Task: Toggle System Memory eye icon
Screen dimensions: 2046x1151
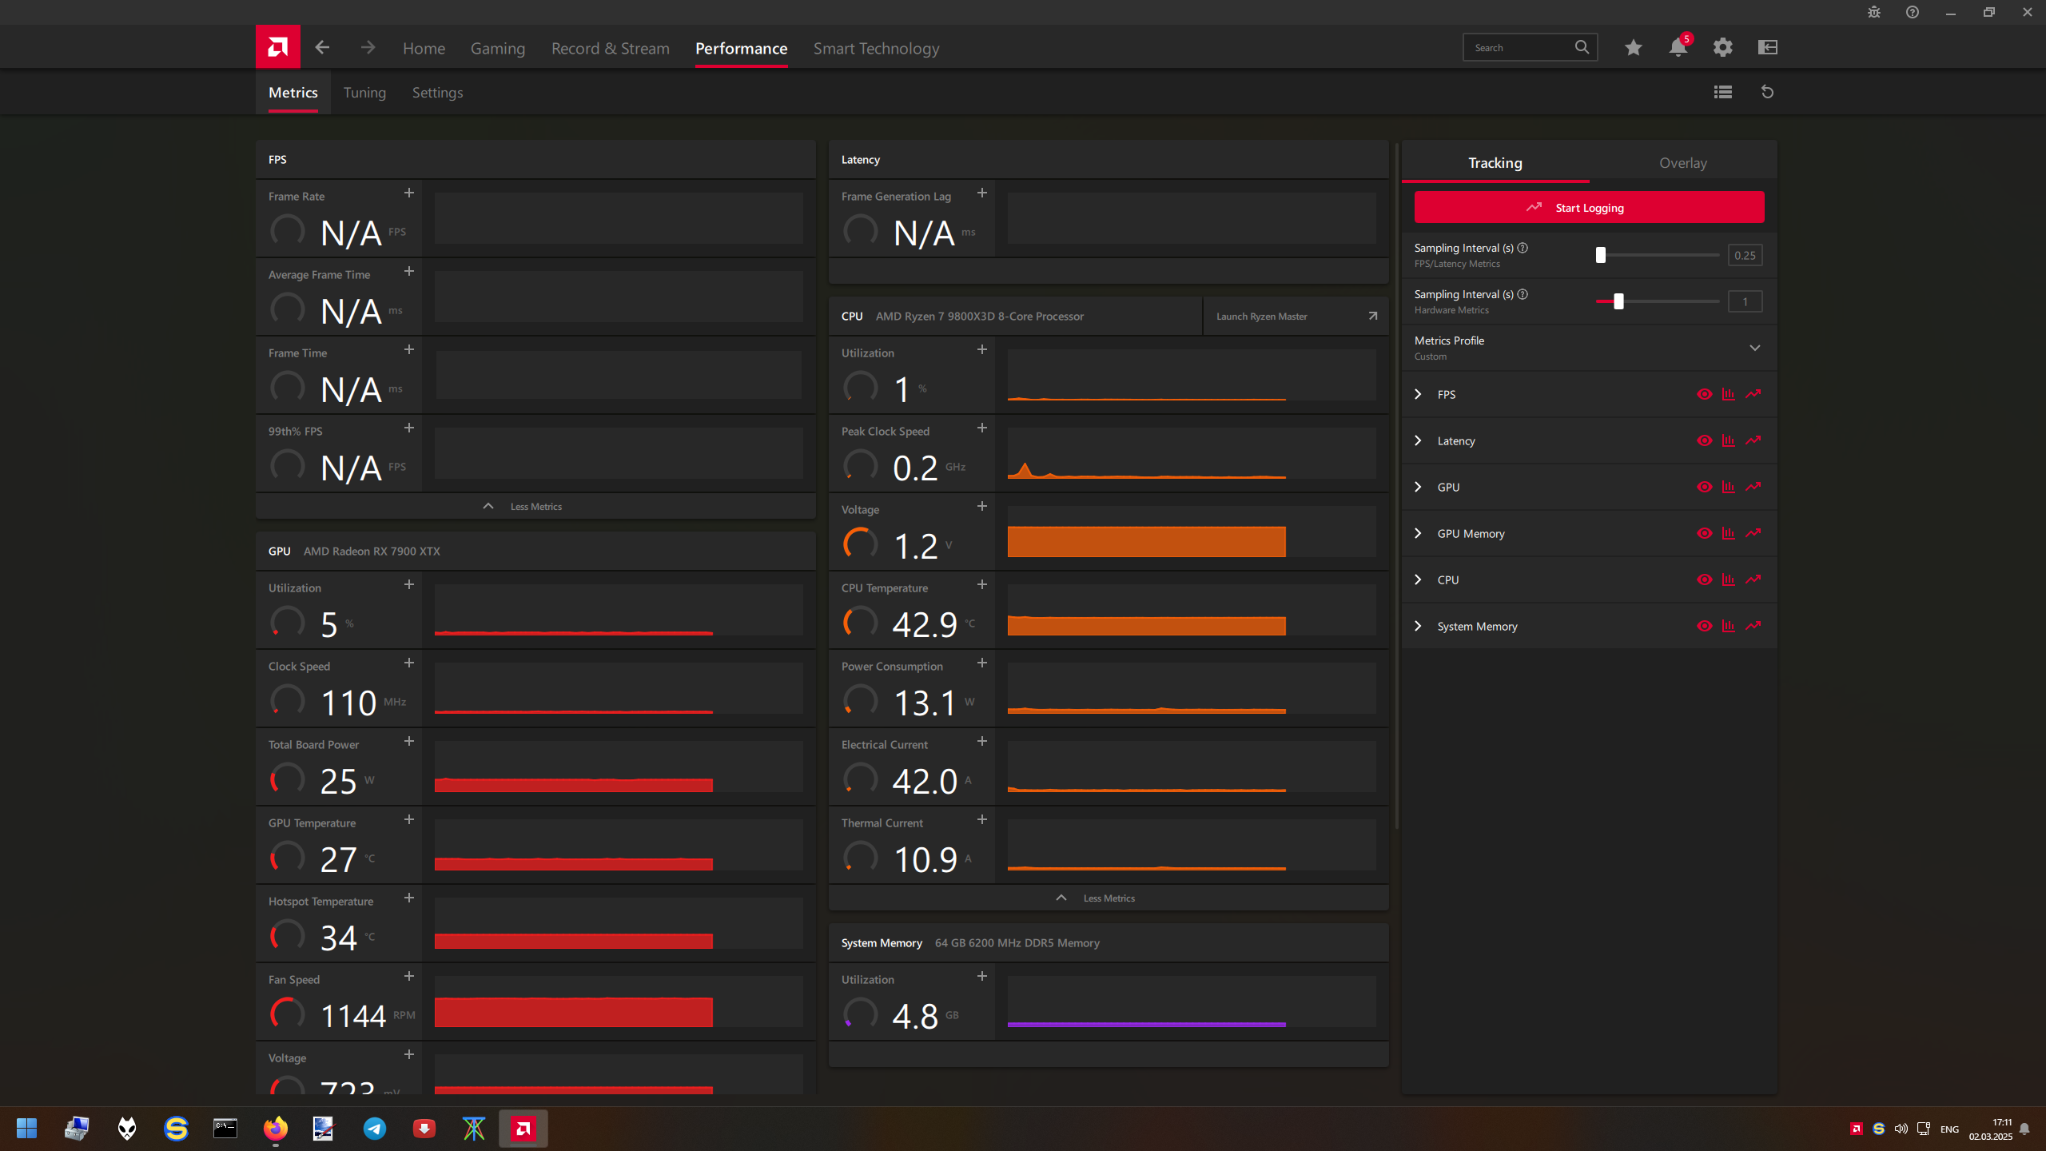Action: click(1704, 627)
